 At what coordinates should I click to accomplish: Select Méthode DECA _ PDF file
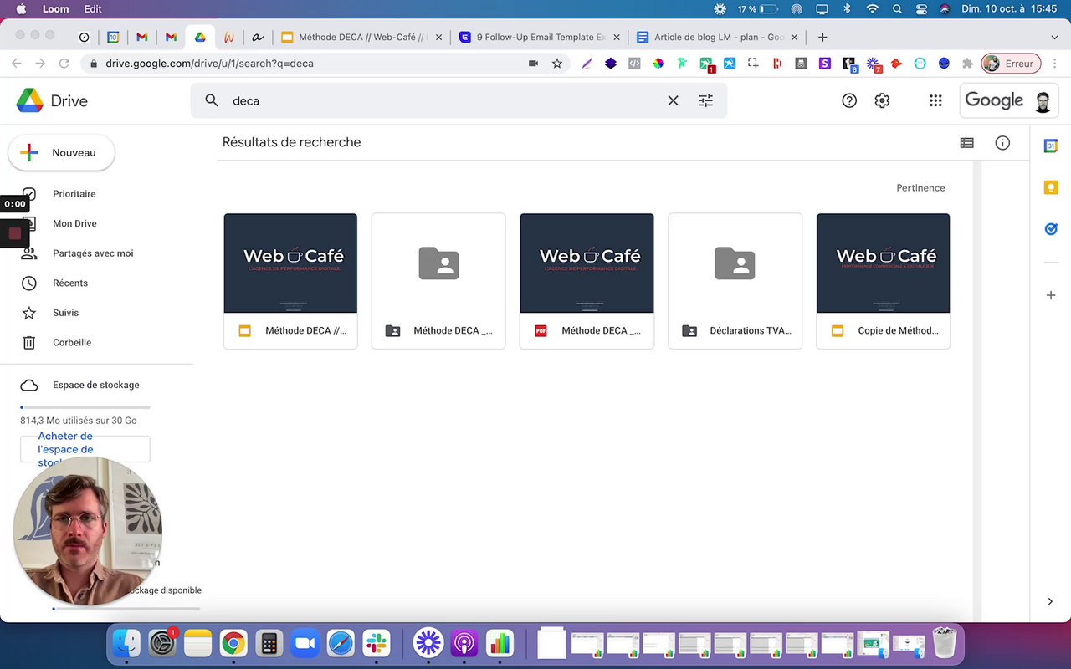587,281
